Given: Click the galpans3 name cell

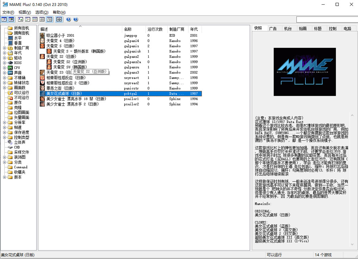Looking at the screenshot, I should point(131,73).
